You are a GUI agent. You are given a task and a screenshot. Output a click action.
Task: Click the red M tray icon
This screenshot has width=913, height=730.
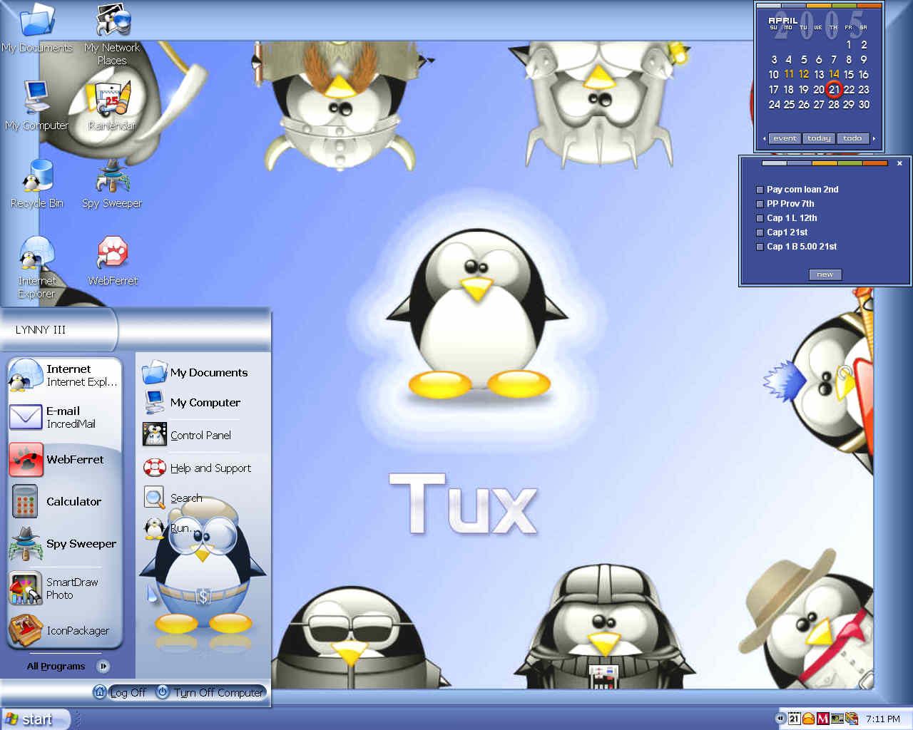pyautogui.click(x=822, y=719)
